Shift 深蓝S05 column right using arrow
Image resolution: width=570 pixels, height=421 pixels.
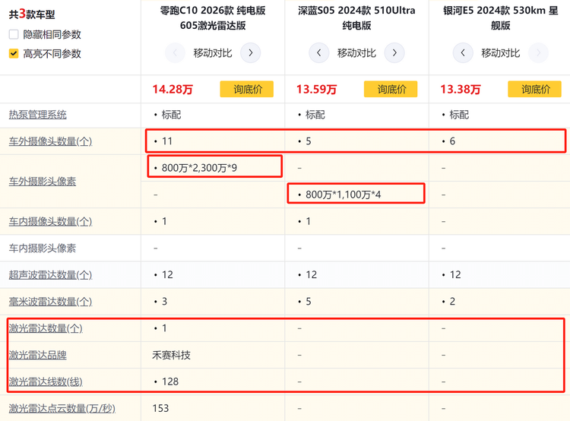pos(394,53)
